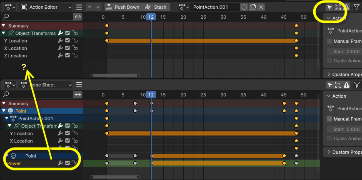Collapse Summary row in Action Editor
Screen dimensions: 362x180
pos(3,26)
